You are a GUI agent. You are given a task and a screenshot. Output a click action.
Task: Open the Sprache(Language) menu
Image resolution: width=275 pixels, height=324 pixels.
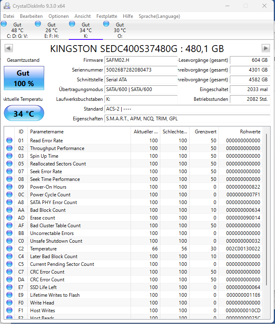(x=159, y=16)
